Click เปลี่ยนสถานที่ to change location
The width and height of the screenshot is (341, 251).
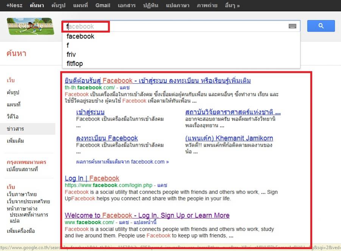pyautogui.click(x=22, y=169)
